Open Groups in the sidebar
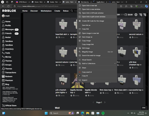149x116 pixels. click(7, 65)
